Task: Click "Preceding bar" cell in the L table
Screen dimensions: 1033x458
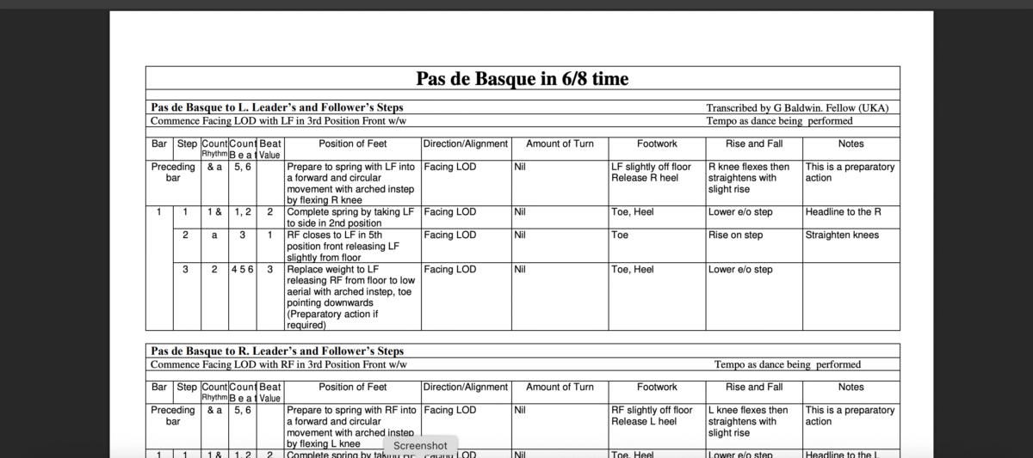Action: point(173,173)
